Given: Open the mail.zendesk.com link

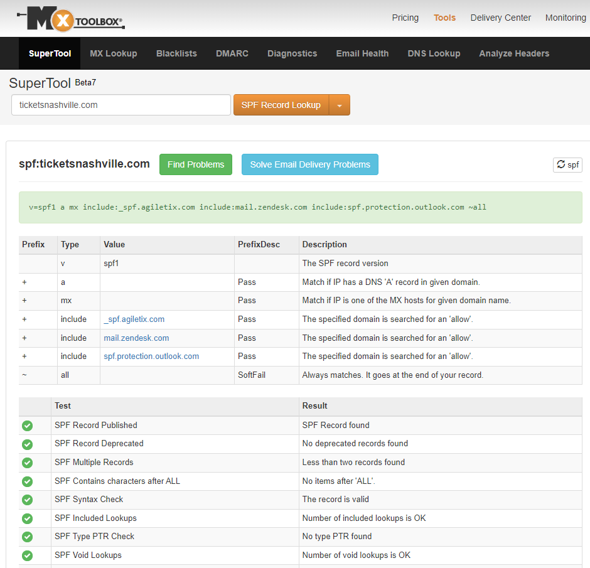Looking at the screenshot, I should (x=136, y=338).
